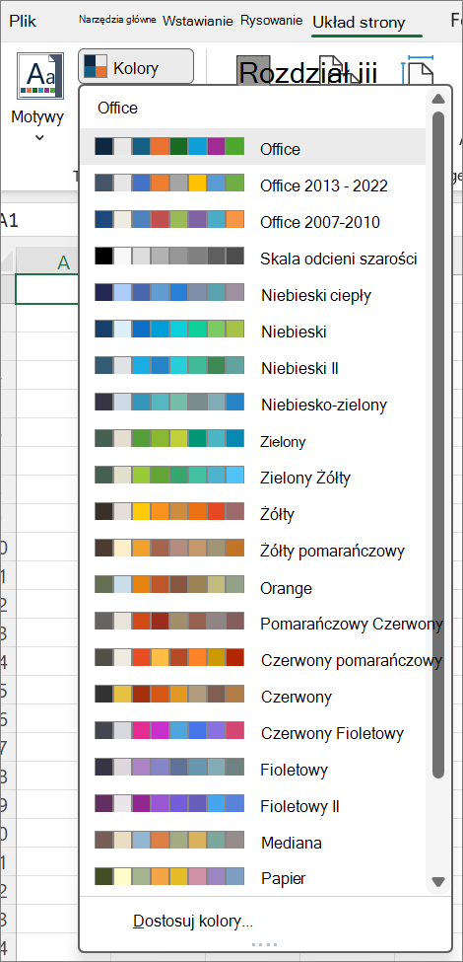Select Skala odcieni szarości palette
The image size is (463, 962).
(253, 258)
